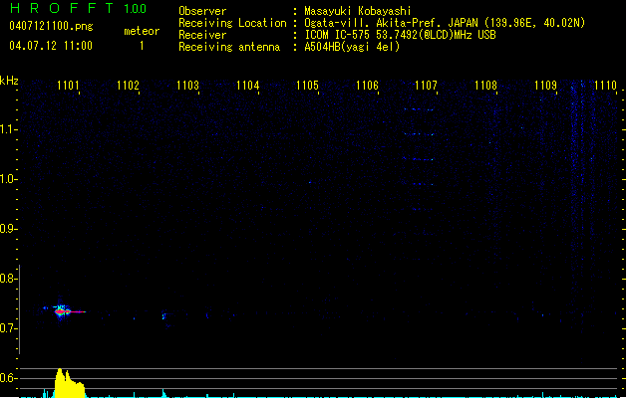Click the 1.1 kHz axis label

8,129
